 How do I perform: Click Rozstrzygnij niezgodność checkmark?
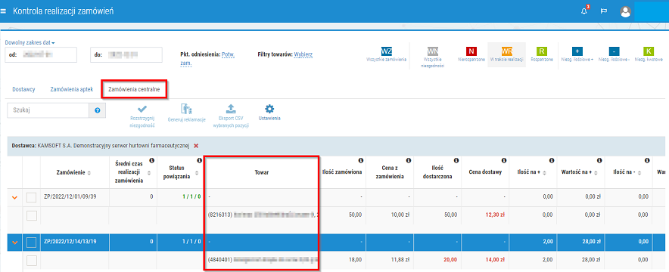pyautogui.click(x=142, y=116)
